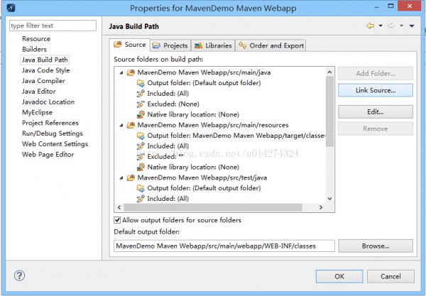This screenshot has width=426, height=296.
Task: Switch to the Source tab
Action: point(130,45)
